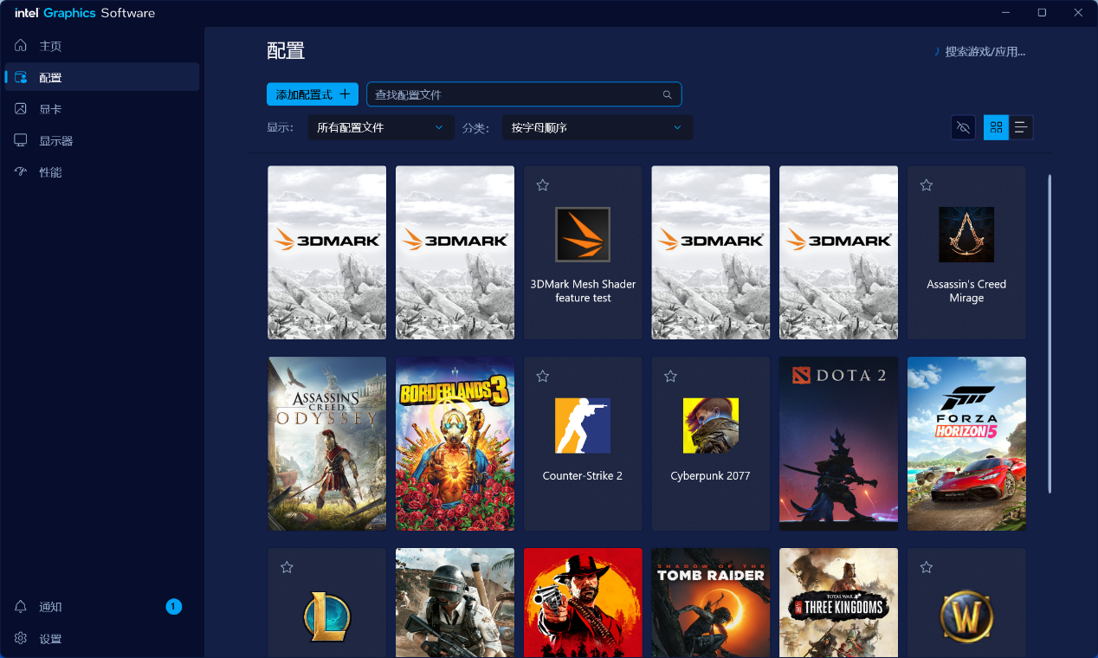
Task: Toggle the crossed-eye hidden profiles button
Action: pos(963,127)
